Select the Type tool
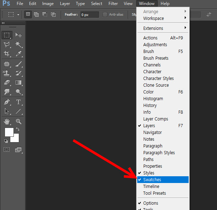Viewport: 217px width, 210px height. coord(18,102)
